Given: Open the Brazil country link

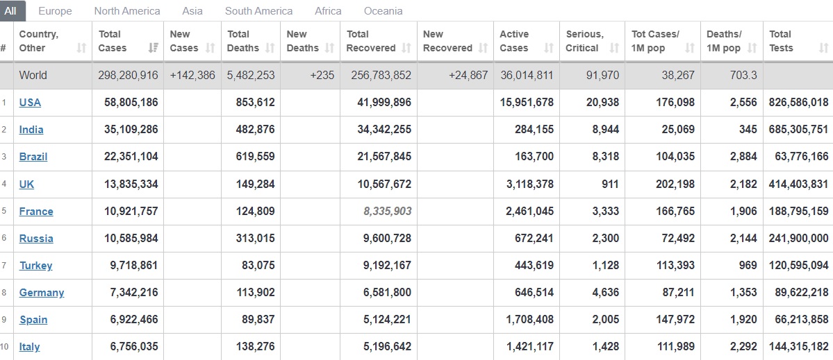Looking at the screenshot, I should (33, 157).
